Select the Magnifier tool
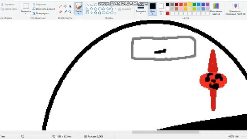 [x=70, y=12]
